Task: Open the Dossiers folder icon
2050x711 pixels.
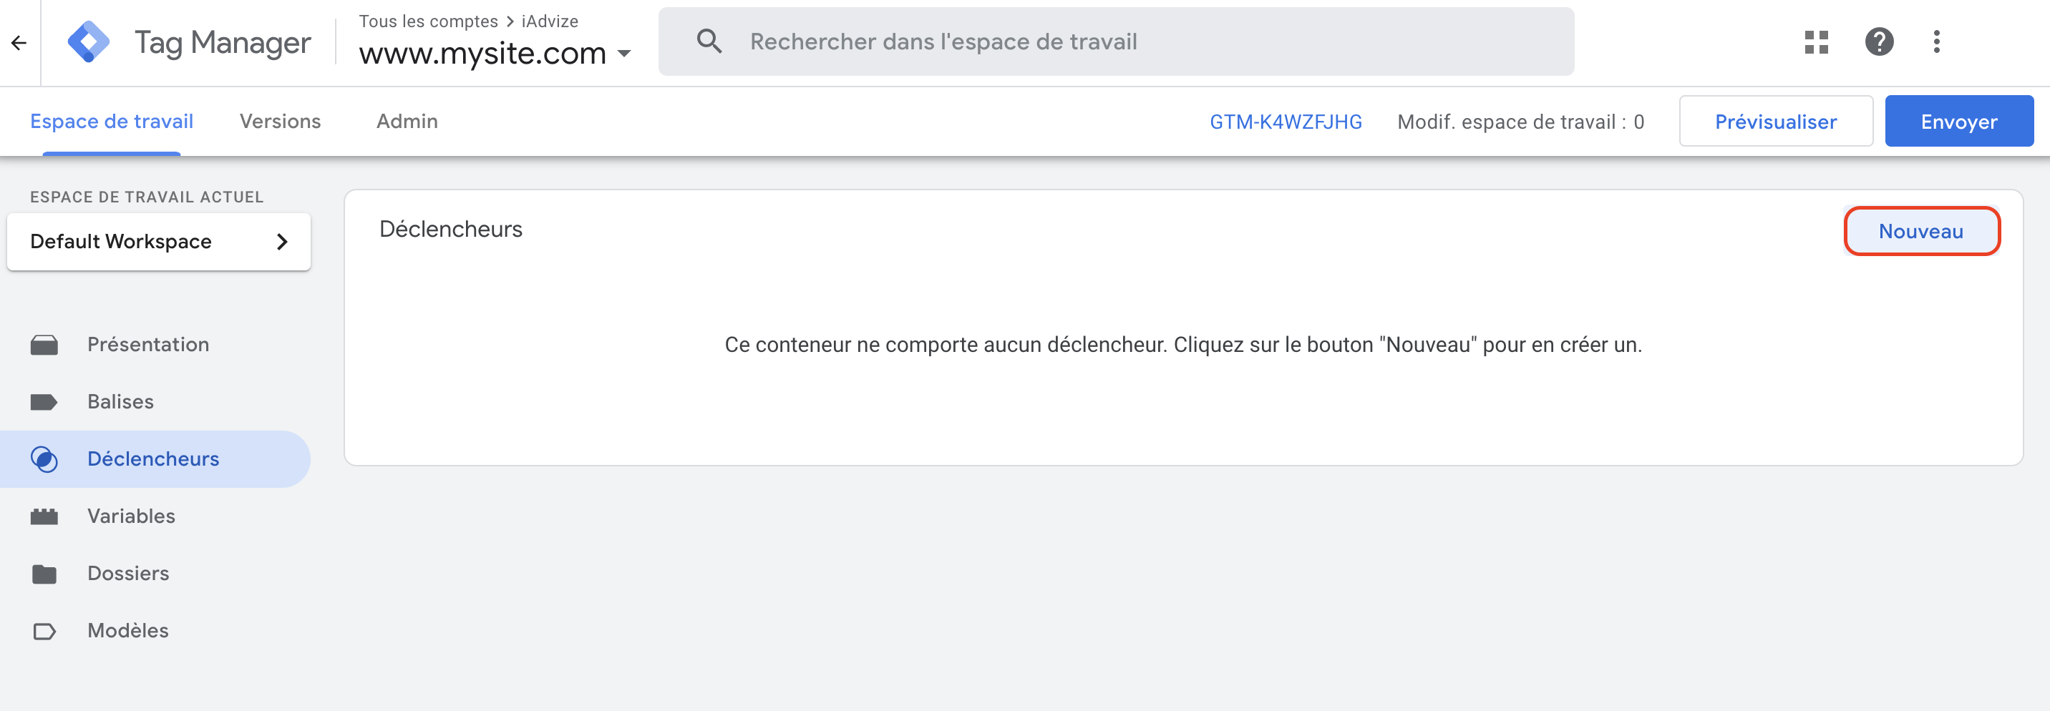Action: pyautogui.click(x=44, y=573)
